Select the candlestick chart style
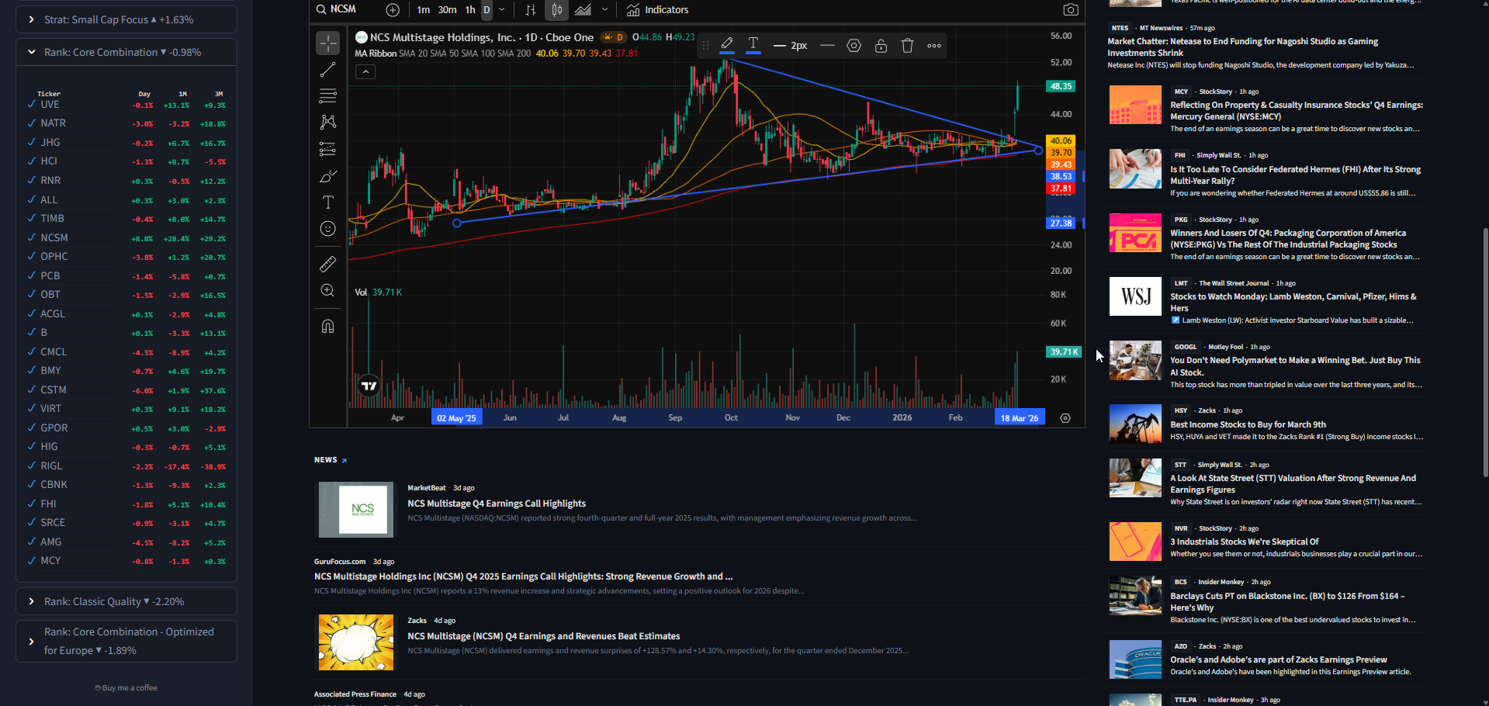The width and height of the screenshot is (1489, 706). click(x=556, y=10)
